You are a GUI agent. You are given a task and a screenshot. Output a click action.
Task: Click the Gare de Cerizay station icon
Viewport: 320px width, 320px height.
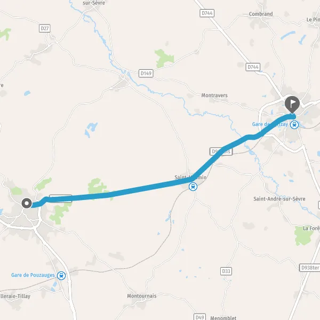point(294,124)
